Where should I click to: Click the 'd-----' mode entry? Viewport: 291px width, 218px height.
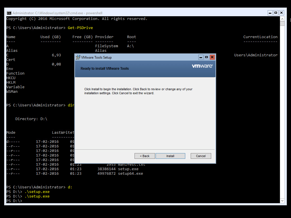[13, 142]
